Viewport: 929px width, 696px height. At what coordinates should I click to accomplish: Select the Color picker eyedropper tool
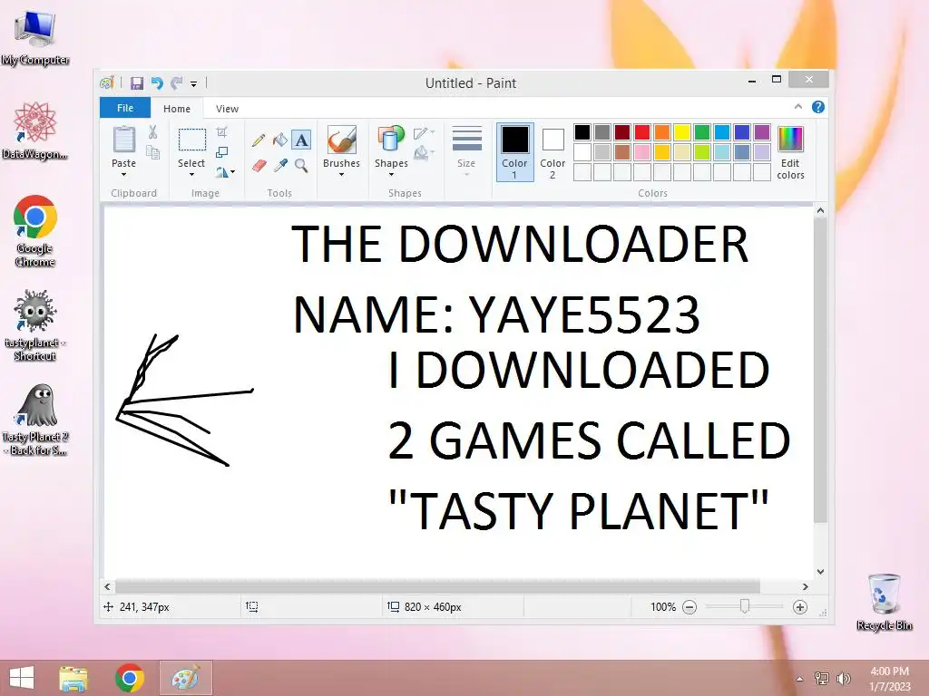coord(280,166)
